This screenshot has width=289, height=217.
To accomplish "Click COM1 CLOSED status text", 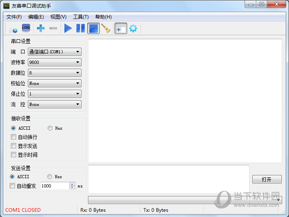I will click(23, 210).
